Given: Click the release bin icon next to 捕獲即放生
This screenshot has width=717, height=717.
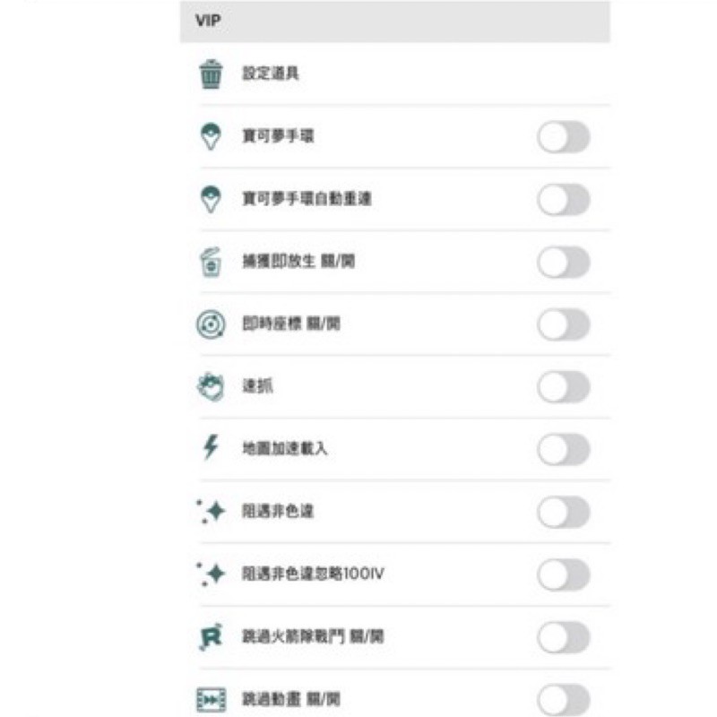Looking at the screenshot, I should (210, 262).
